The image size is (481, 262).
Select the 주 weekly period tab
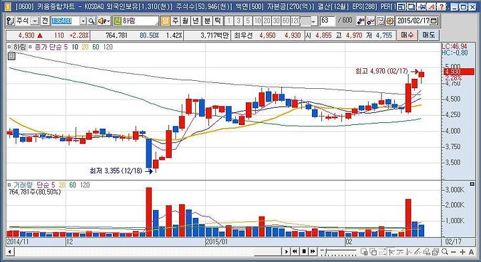[x=175, y=21]
